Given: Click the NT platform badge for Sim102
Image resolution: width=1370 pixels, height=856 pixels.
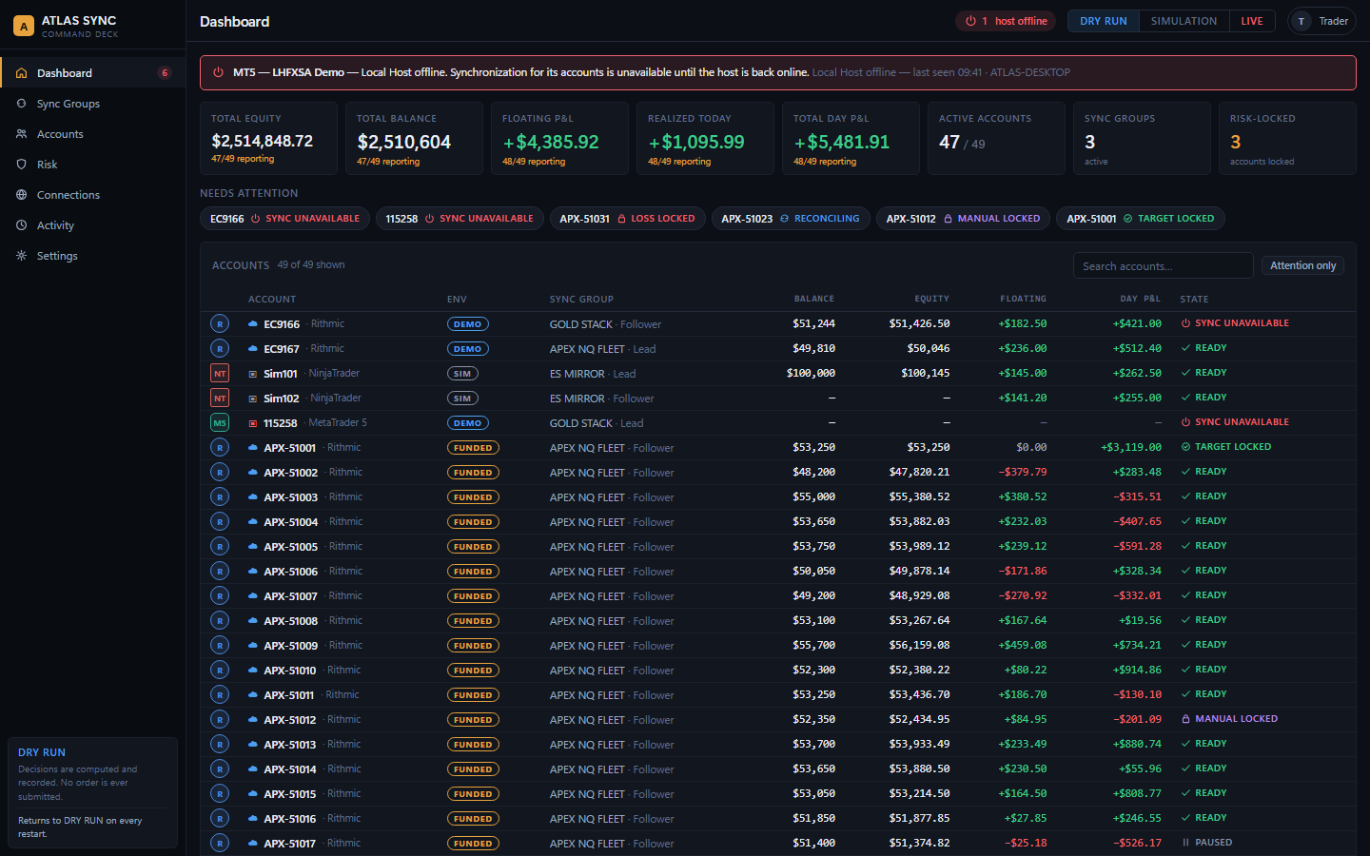Looking at the screenshot, I should coord(220,398).
